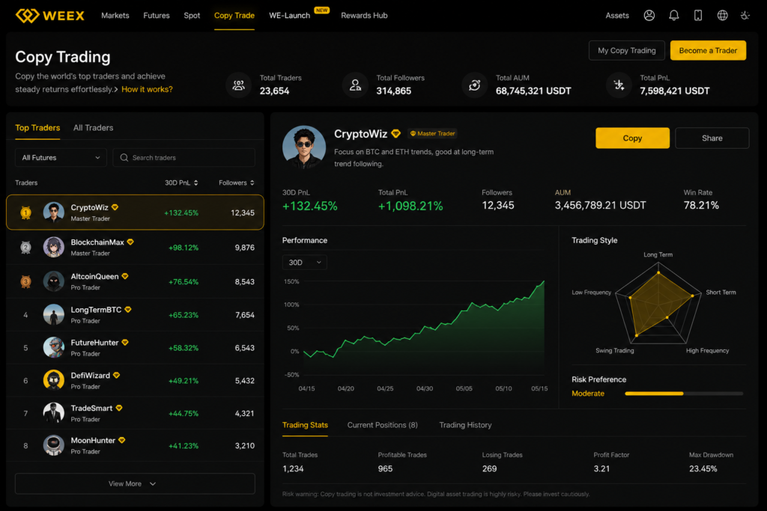Click the Master Trader badge in profile
Screen dimensions: 767x511
coord(432,133)
